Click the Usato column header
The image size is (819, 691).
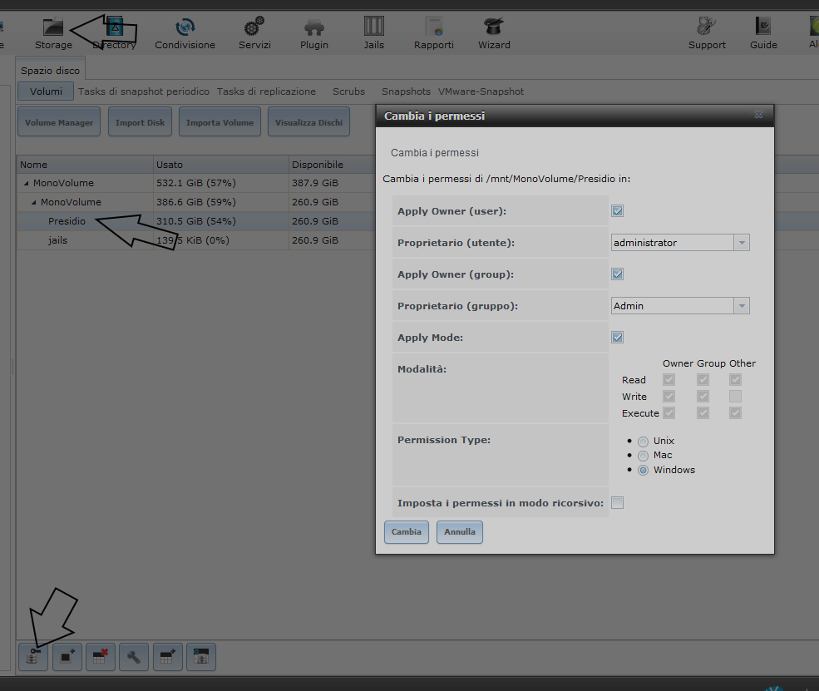click(221, 165)
